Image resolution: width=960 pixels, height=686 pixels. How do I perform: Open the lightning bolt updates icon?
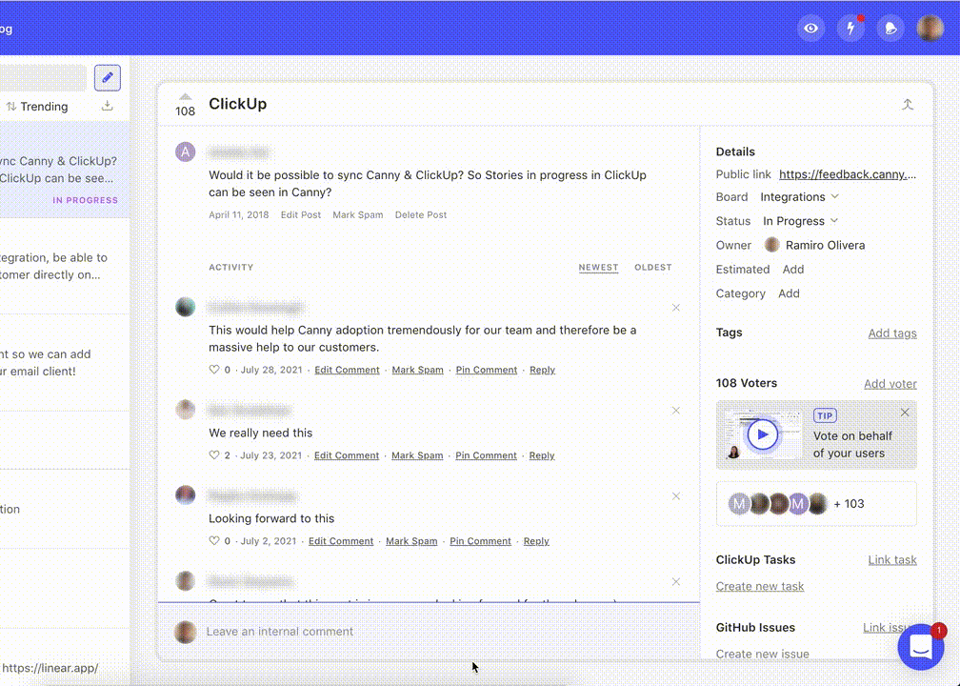click(850, 29)
